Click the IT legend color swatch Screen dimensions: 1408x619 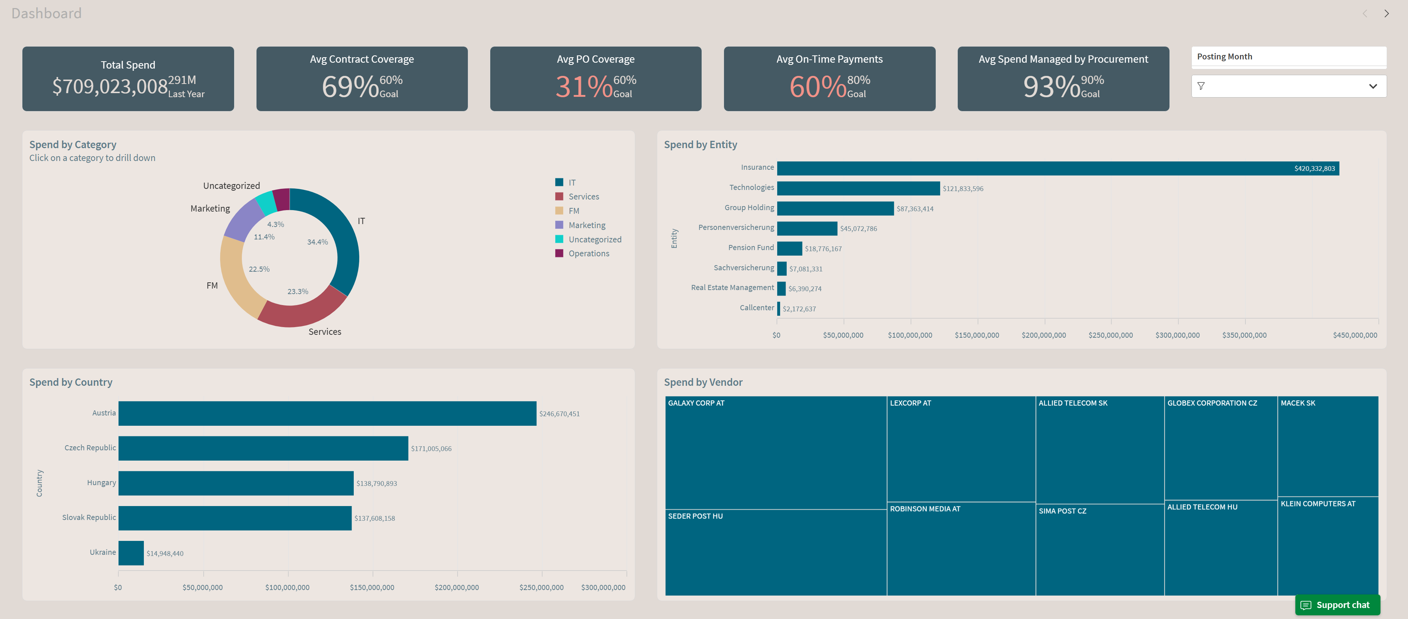click(559, 182)
